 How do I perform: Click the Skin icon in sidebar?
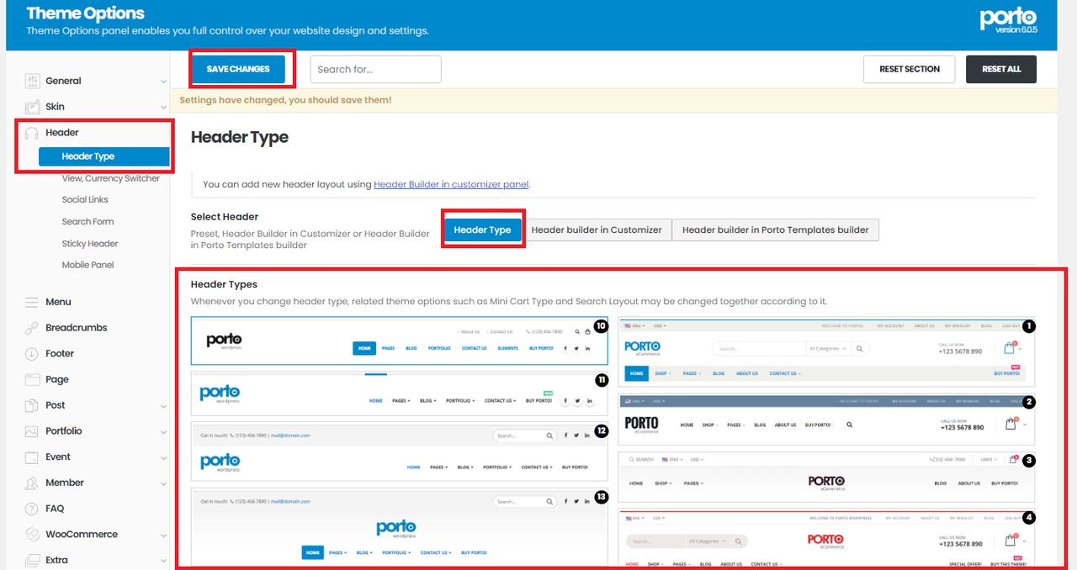pos(32,107)
